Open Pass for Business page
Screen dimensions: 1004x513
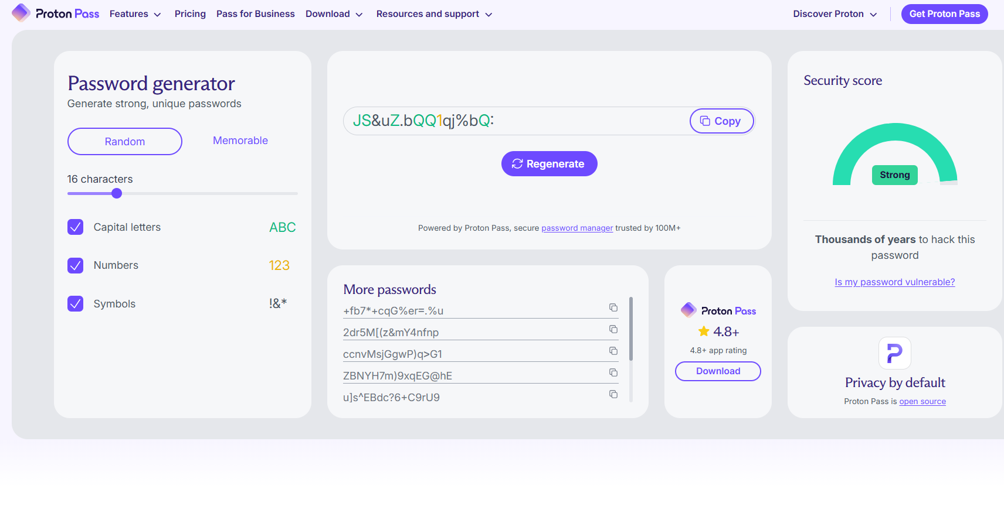256,14
